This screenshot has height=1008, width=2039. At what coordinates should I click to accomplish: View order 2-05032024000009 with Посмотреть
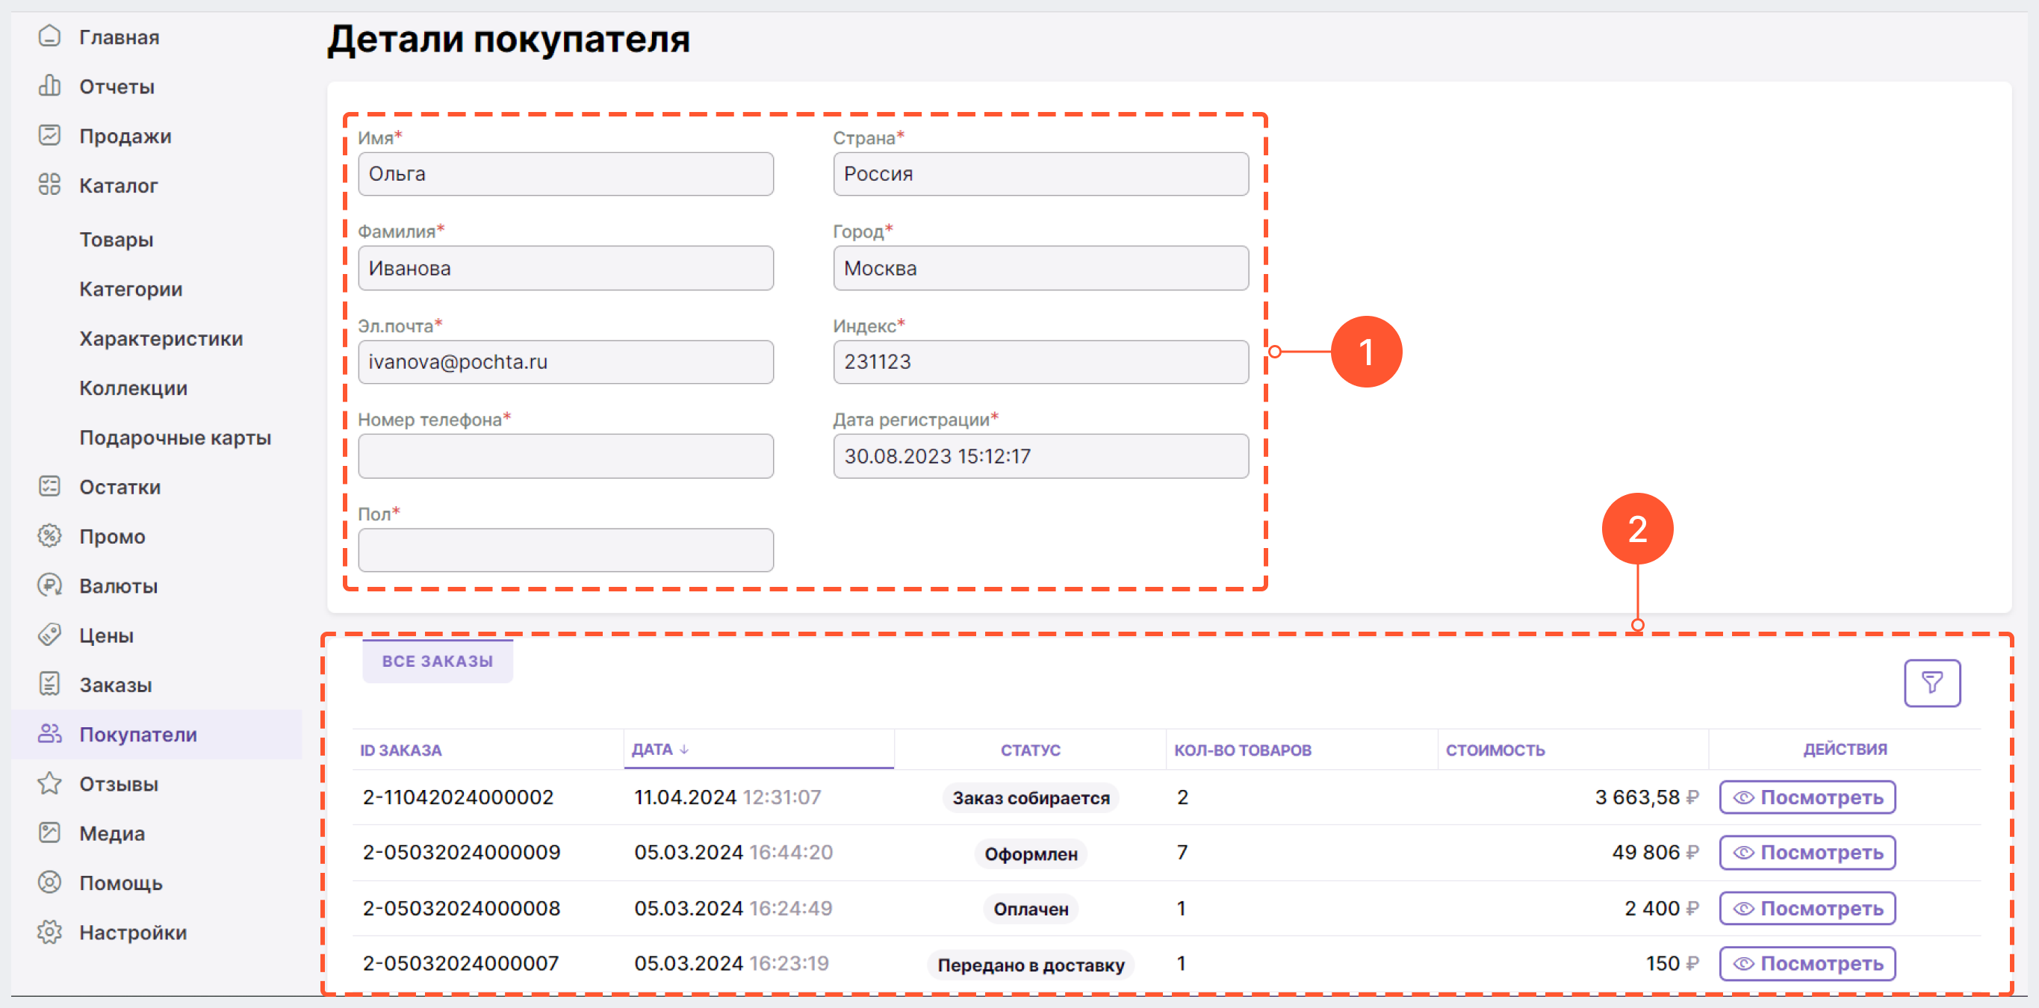tap(1807, 852)
